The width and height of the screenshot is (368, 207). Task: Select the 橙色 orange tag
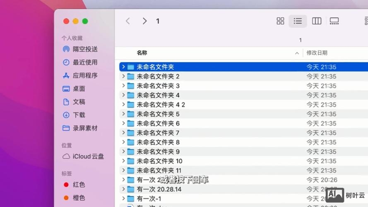pos(74,198)
